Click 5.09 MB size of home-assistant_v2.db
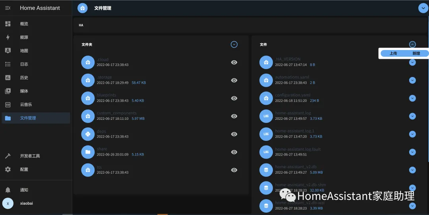 click(316, 173)
